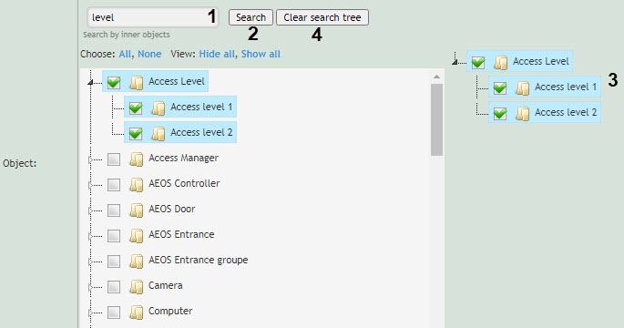The width and height of the screenshot is (624, 328).
Task: Select 'Access level 2' label in search results
Action: tap(566, 112)
